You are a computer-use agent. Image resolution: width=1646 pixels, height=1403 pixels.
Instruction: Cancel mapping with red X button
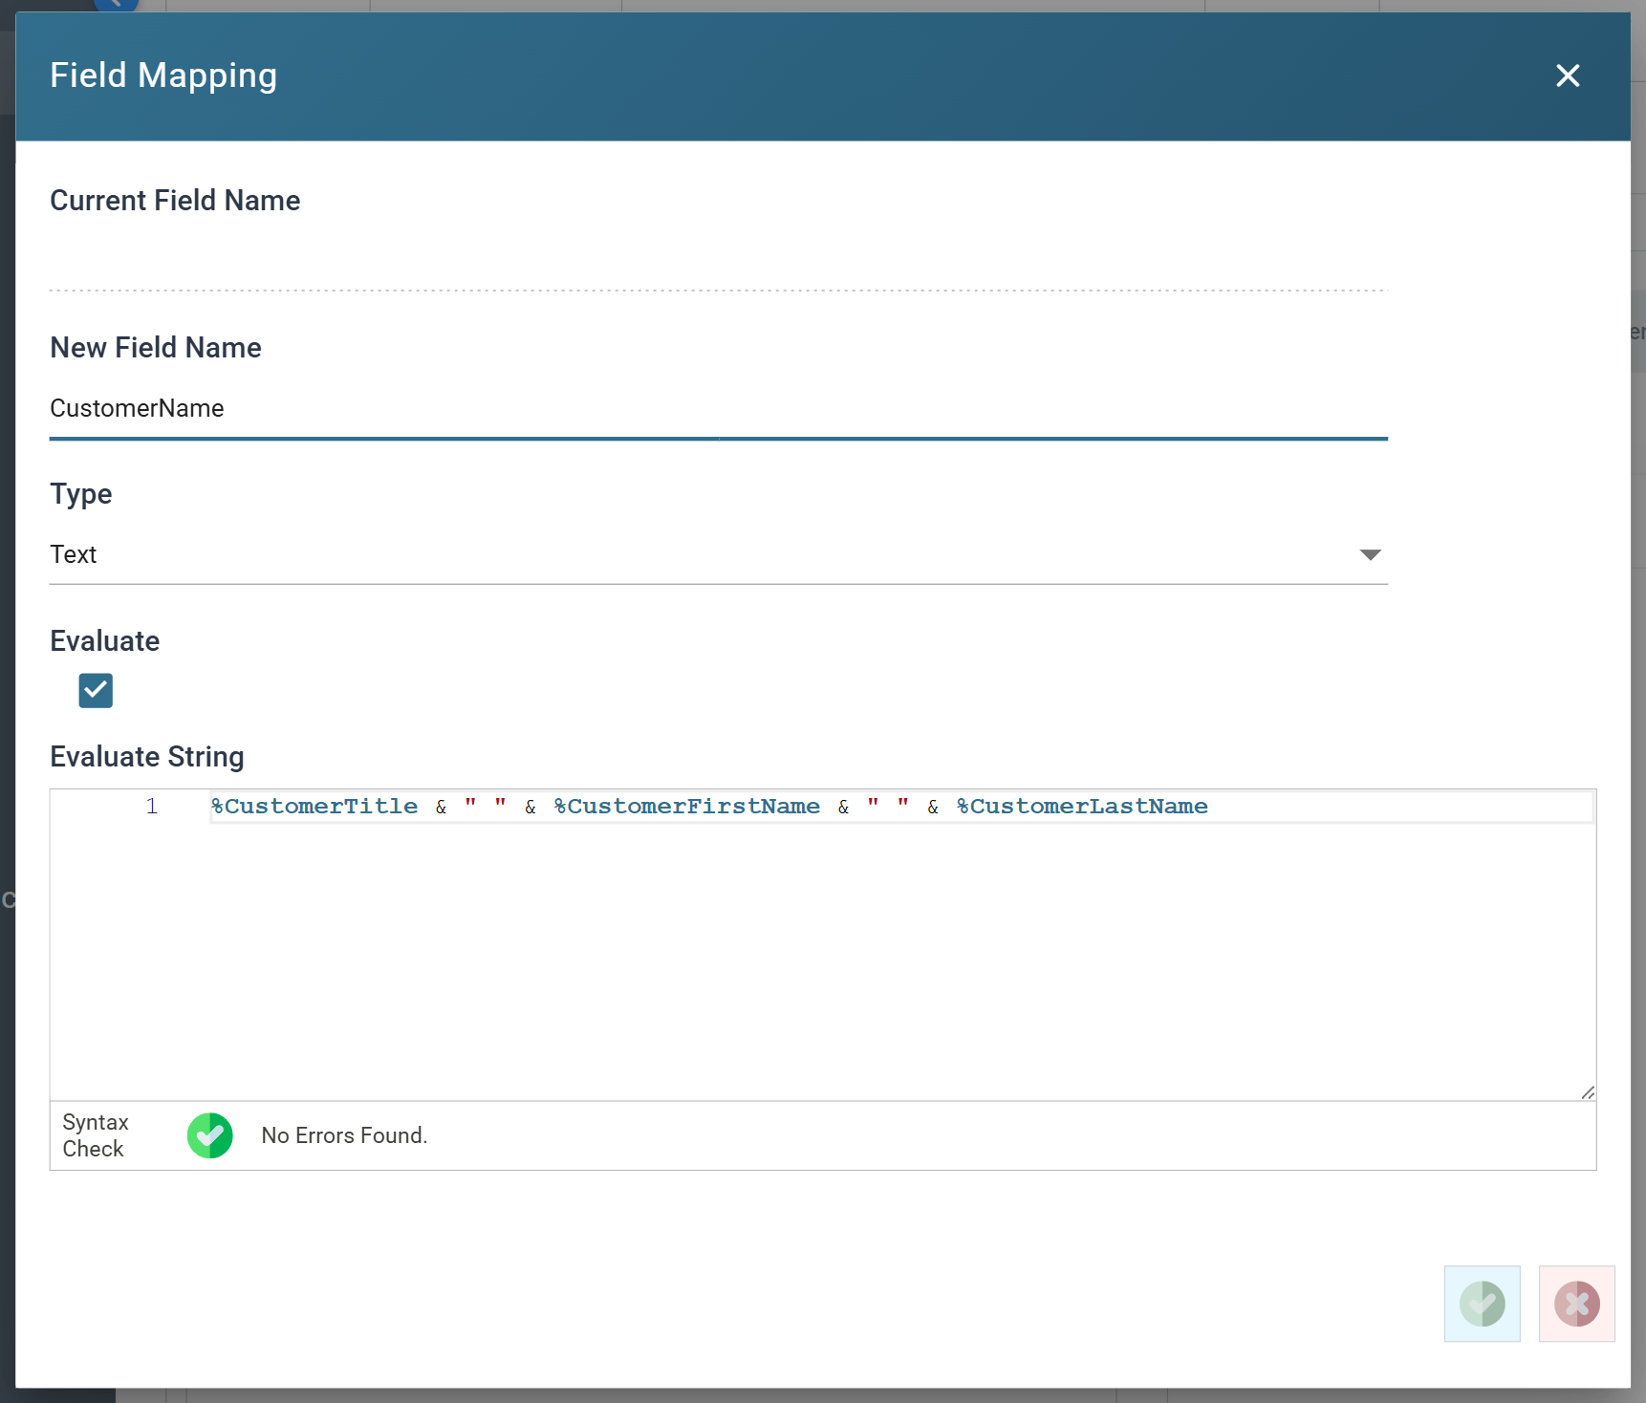click(1576, 1304)
